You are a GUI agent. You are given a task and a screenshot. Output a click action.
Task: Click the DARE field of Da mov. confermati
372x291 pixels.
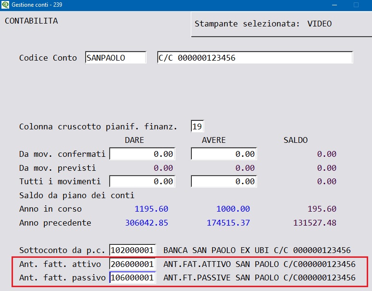tap(142, 154)
